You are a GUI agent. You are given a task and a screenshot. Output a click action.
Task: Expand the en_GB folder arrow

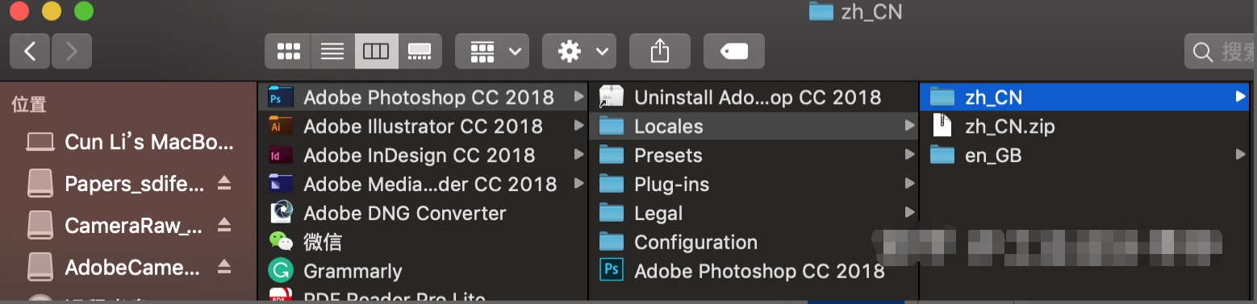click(x=1240, y=155)
